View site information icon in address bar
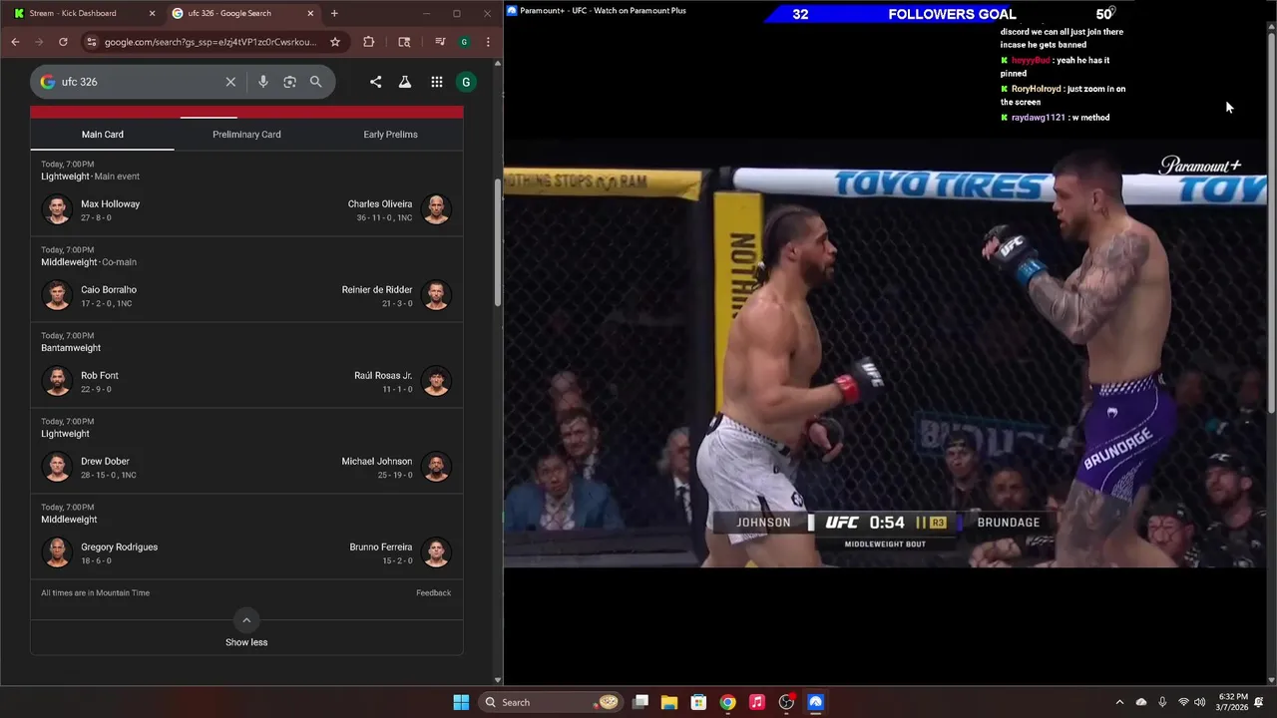1277x718 pixels. coord(91,42)
